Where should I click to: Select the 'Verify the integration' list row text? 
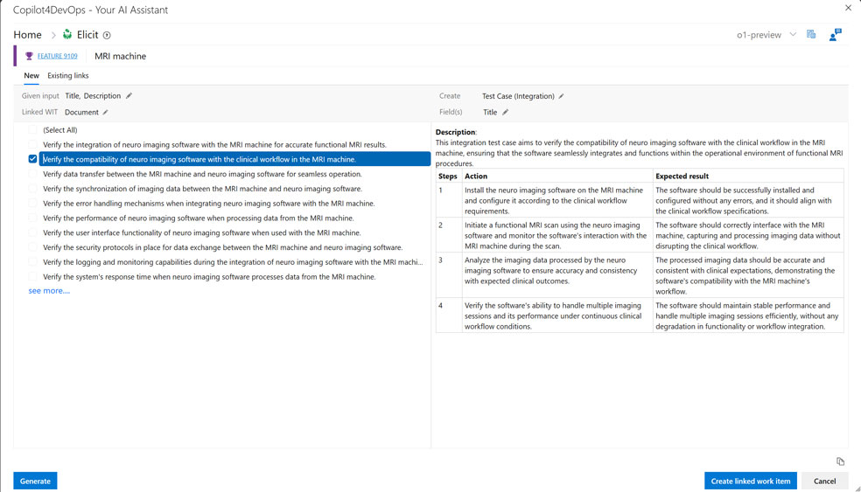pyautogui.click(x=214, y=145)
